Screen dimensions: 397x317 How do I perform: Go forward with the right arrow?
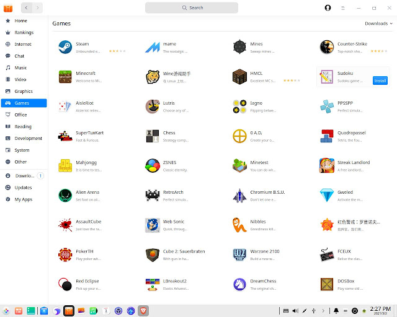(37, 8)
